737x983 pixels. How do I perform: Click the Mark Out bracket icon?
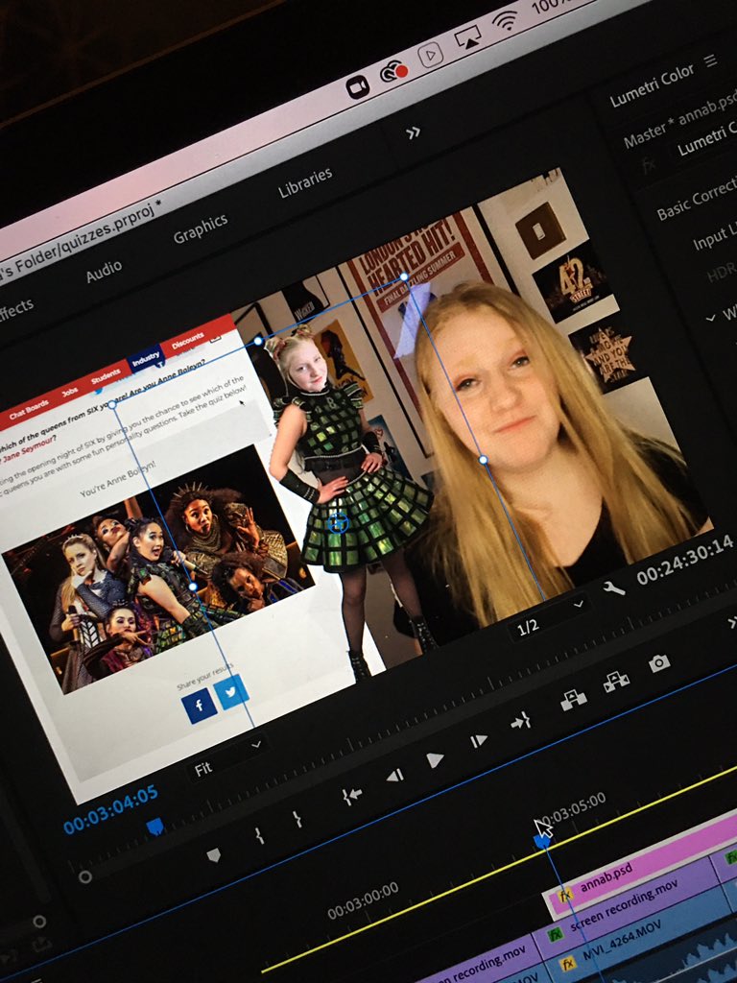(x=297, y=819)
